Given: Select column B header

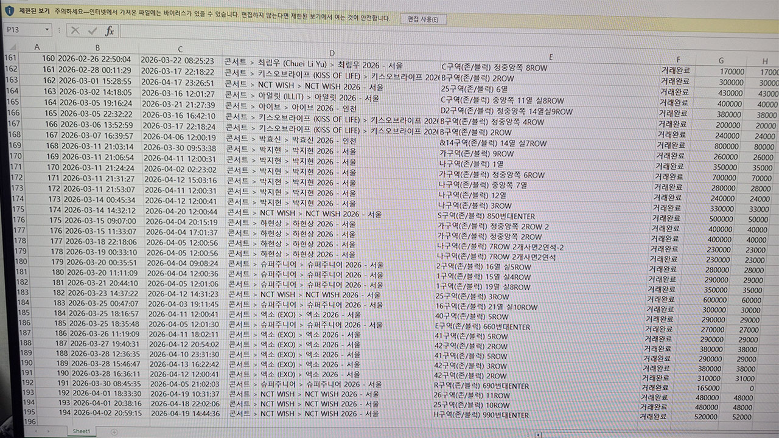Looking at the screenshot, I should [x=97, y=47].
